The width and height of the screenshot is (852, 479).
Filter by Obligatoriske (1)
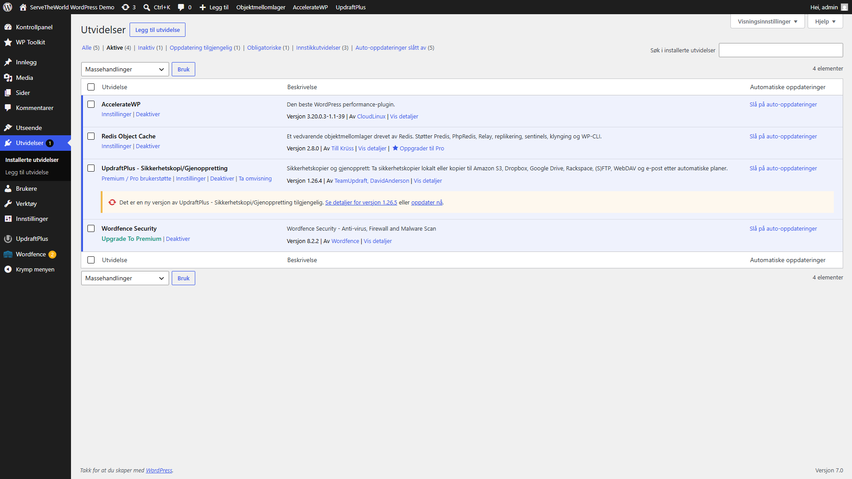tap(268, 47)
